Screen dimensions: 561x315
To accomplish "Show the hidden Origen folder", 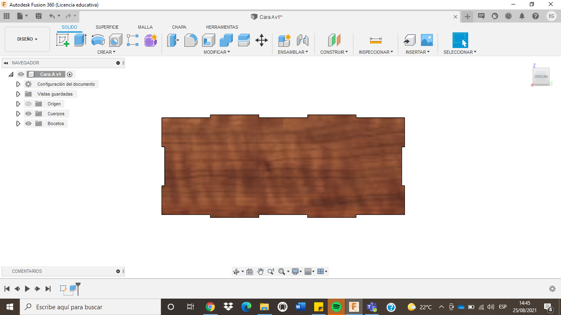I will 28,104.
